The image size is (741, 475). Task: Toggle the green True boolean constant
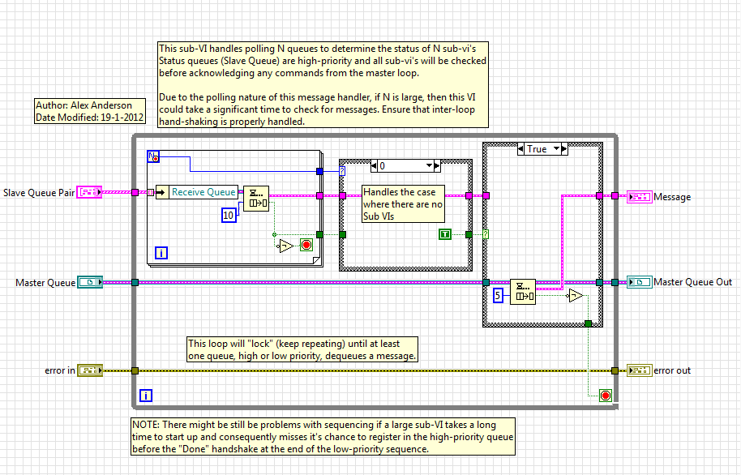(x=444, y=234)
